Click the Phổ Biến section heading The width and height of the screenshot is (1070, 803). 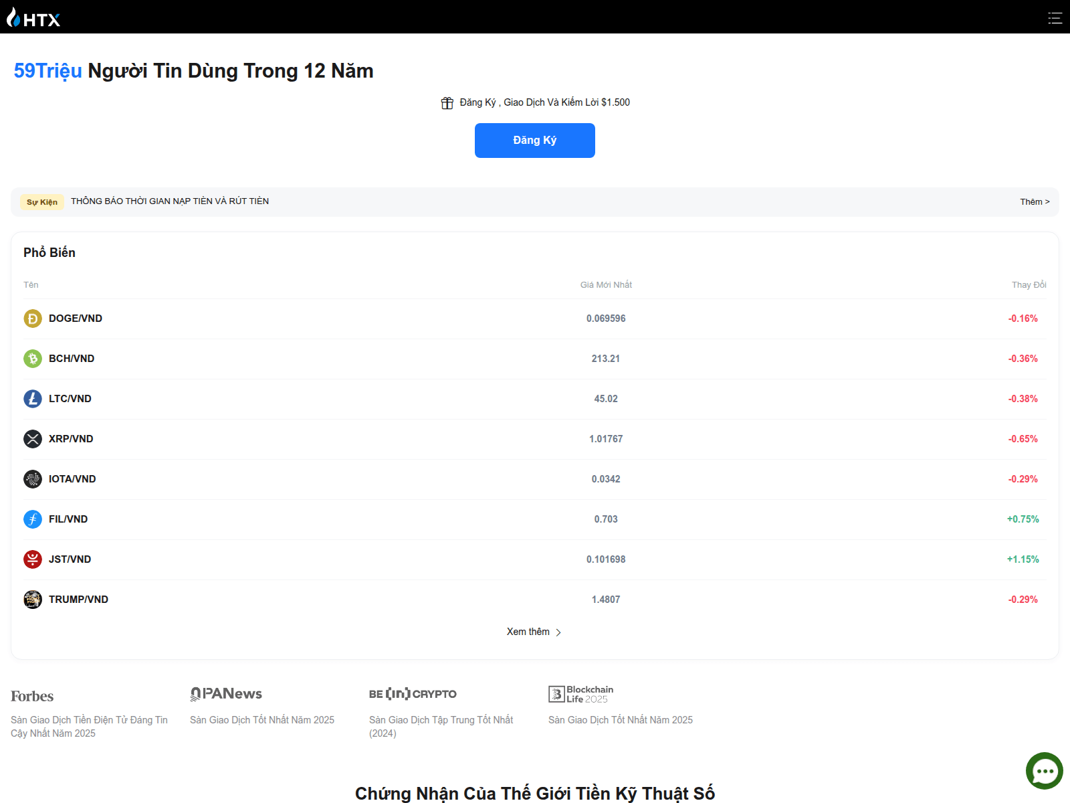tap(49, 252)
